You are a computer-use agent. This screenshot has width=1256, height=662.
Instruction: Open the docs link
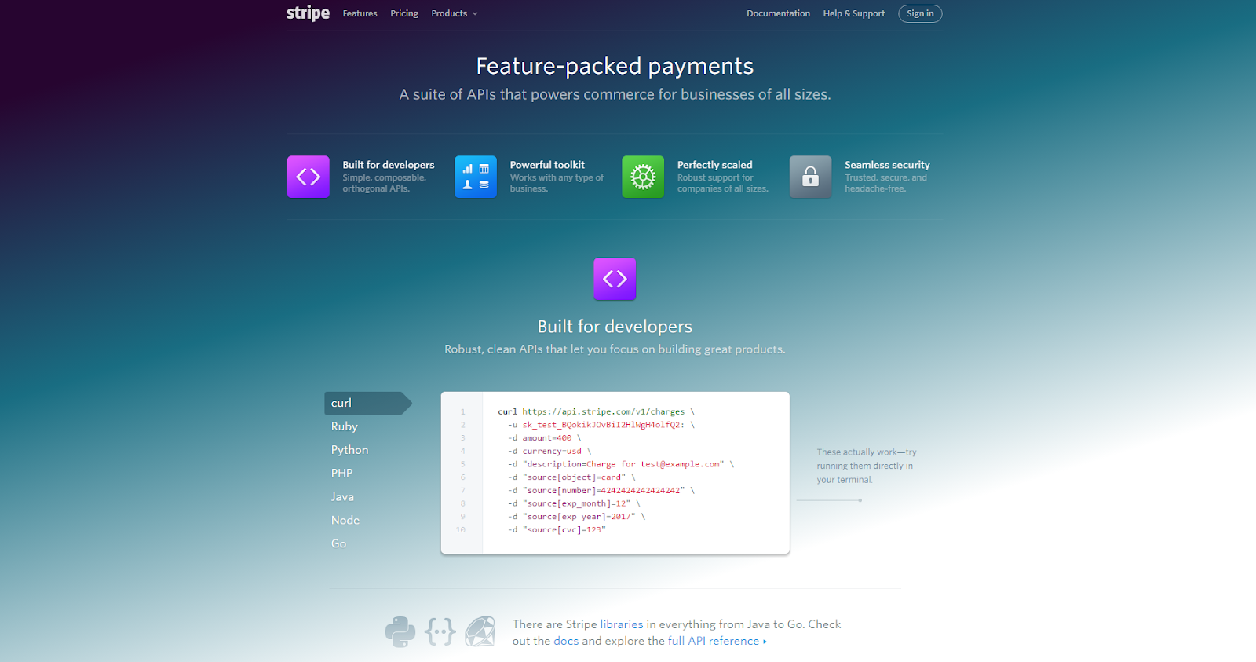click(566, 641)
